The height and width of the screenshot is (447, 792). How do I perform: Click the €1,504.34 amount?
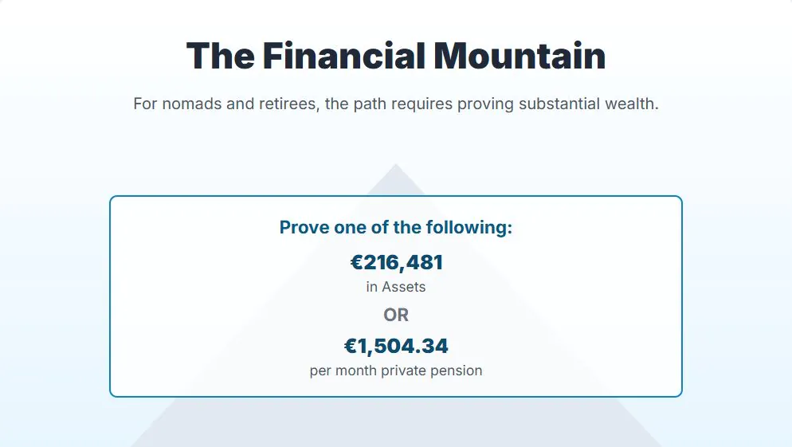396,346
